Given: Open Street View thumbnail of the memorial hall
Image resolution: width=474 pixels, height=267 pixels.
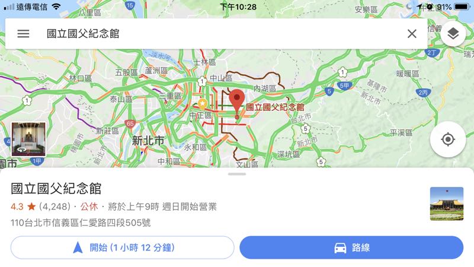Looking at the screenshot, I should (28, 139).
